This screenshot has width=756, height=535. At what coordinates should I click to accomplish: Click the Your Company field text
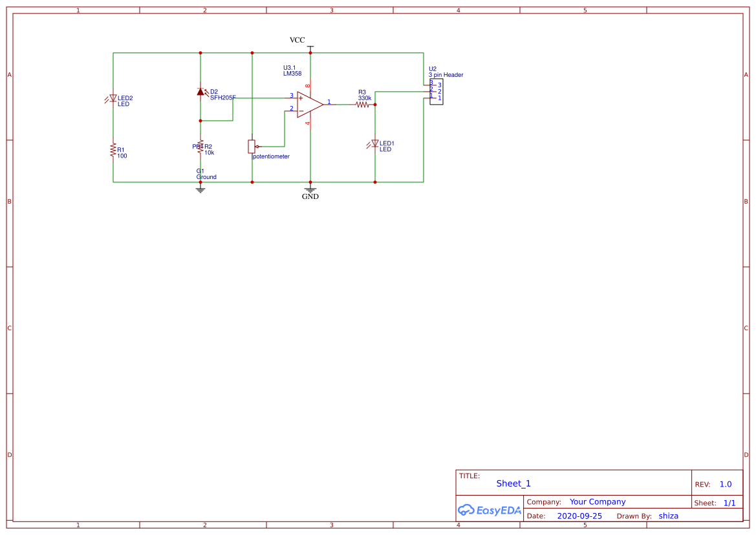pos(597,501)
